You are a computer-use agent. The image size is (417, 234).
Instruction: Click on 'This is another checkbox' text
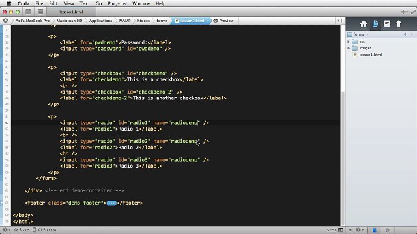168,98
